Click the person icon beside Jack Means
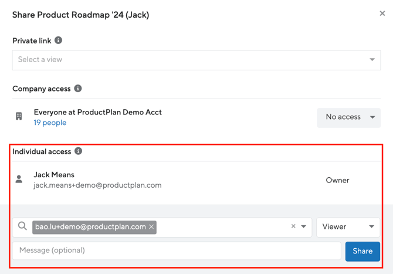 tap(19, 180)
